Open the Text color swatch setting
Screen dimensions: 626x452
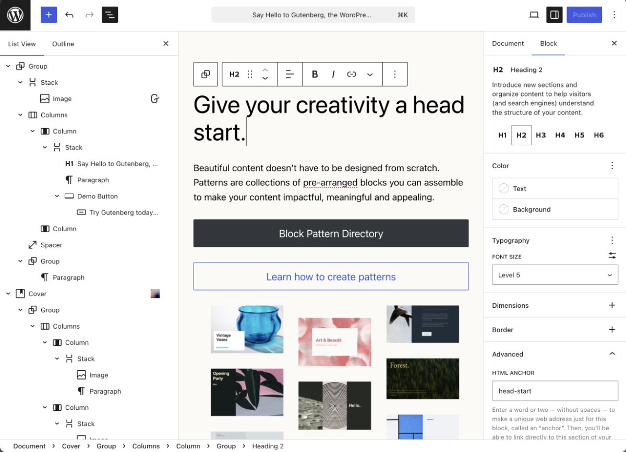point(555,189)
